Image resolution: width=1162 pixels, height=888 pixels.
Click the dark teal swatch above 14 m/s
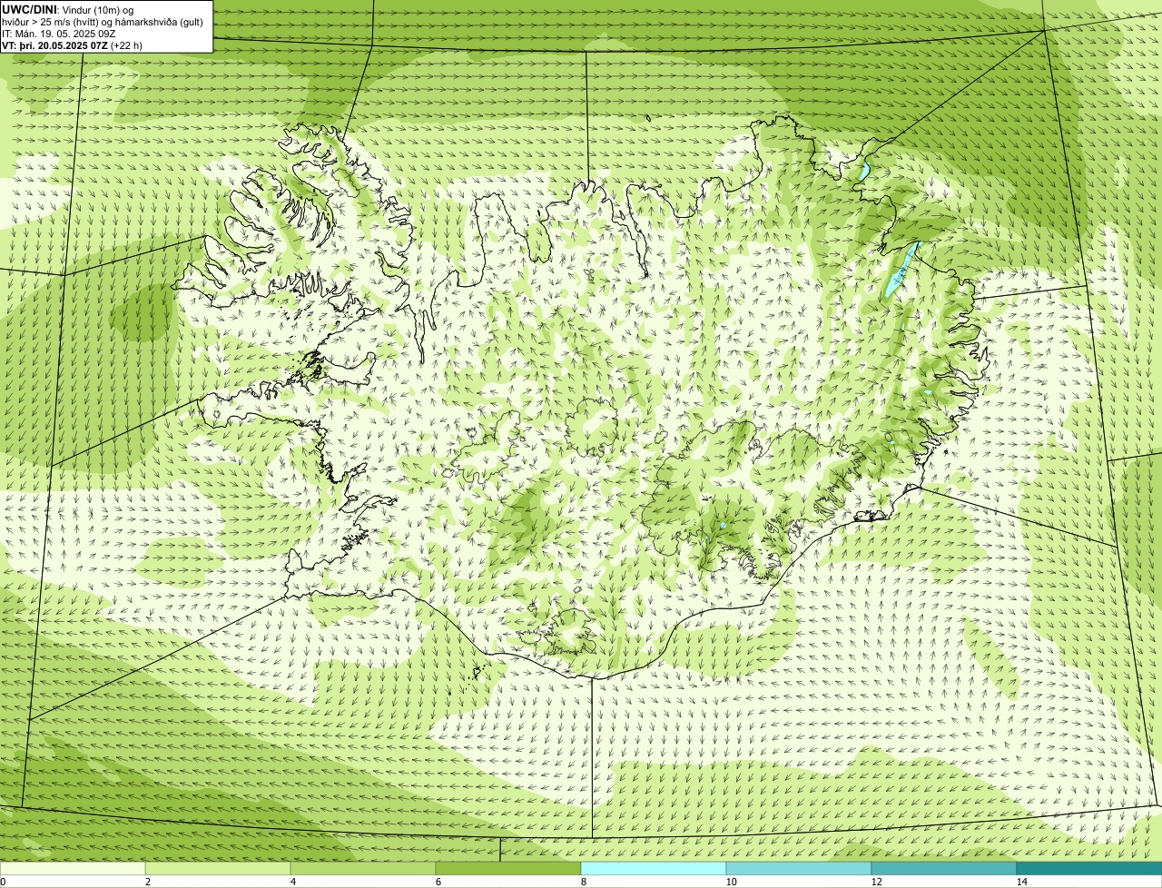point(1089,868)
